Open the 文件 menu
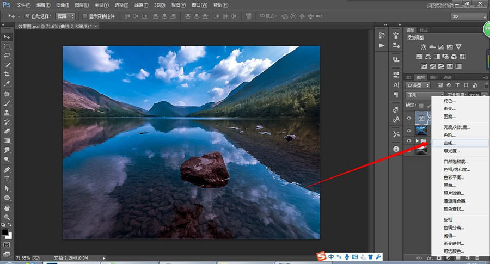This screenshot has width=490, height=264. pos(23,5)
